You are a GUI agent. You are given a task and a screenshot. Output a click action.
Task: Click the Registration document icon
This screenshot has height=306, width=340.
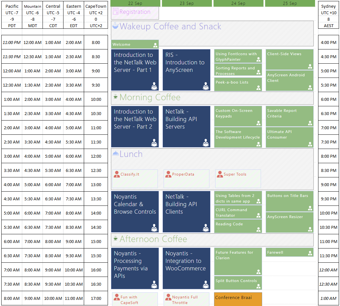pos(115,12)
